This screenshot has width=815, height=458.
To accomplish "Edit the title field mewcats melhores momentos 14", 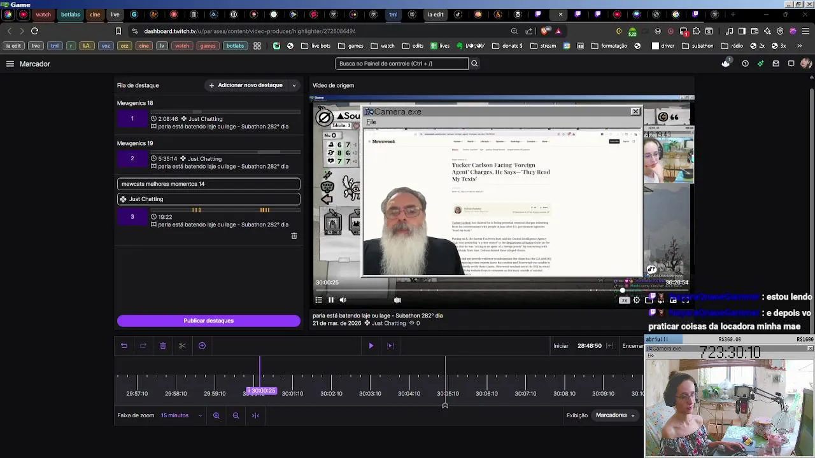I will (x=209, y=184).
